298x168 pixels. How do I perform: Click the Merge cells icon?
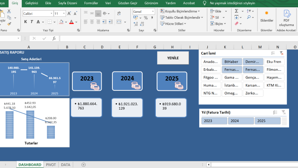119,22
